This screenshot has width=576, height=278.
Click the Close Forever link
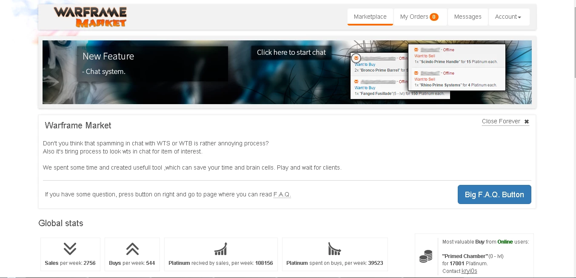pyautogui.click(x=501, y=122)
